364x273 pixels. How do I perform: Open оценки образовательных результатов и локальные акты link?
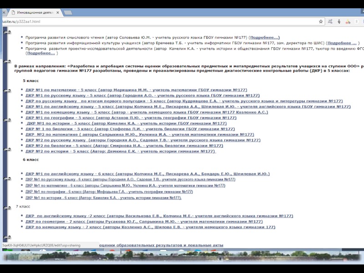pyautogui.click(x=161, y=245)
